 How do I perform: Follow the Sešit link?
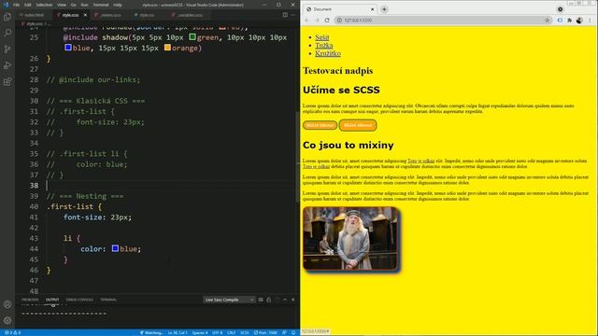coord(321,37)
